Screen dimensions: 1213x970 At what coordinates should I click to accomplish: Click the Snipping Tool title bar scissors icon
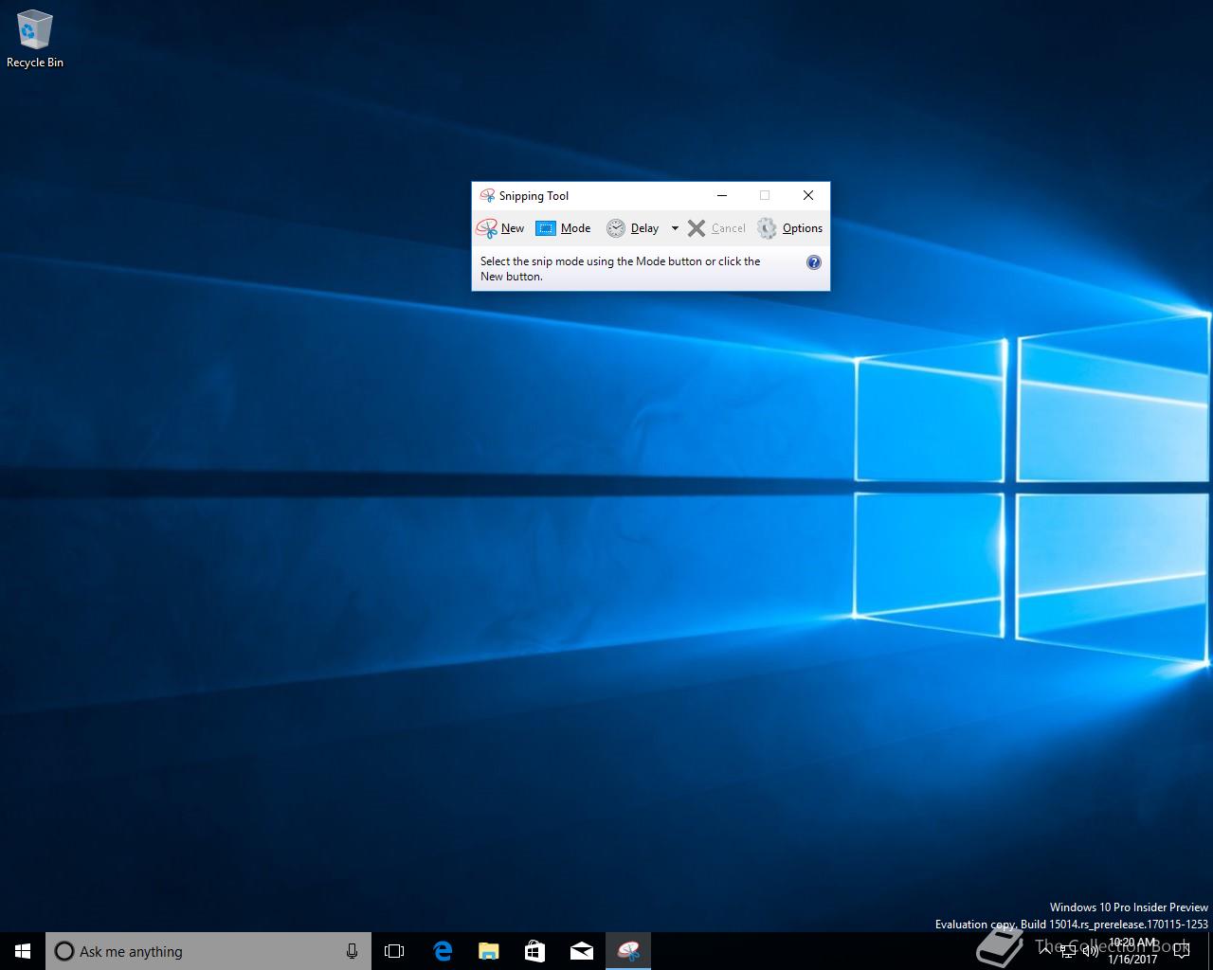[x=487, y=196]
